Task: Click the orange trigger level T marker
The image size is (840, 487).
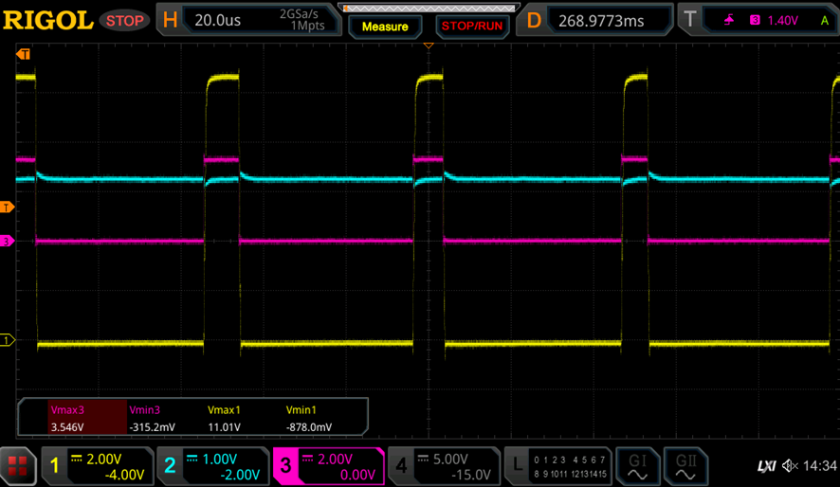Action: tap(7, 207)
